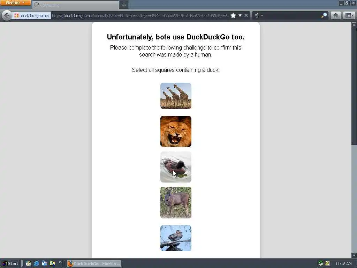Stop loading with the X button
Viewport: 357px width, 268px height.
click(x=246, y=15)
